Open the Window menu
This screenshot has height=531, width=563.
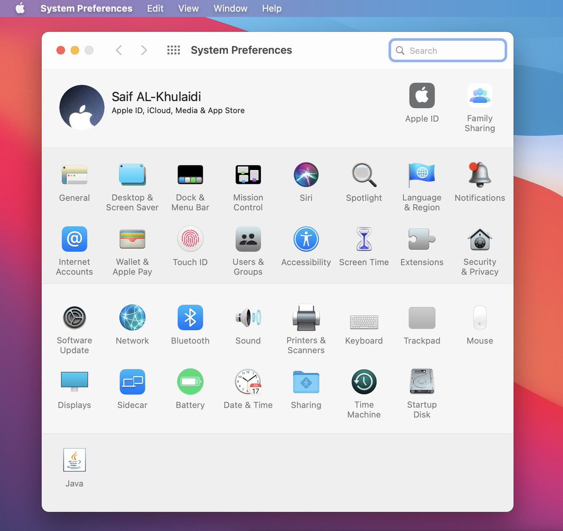pos(230,8)
